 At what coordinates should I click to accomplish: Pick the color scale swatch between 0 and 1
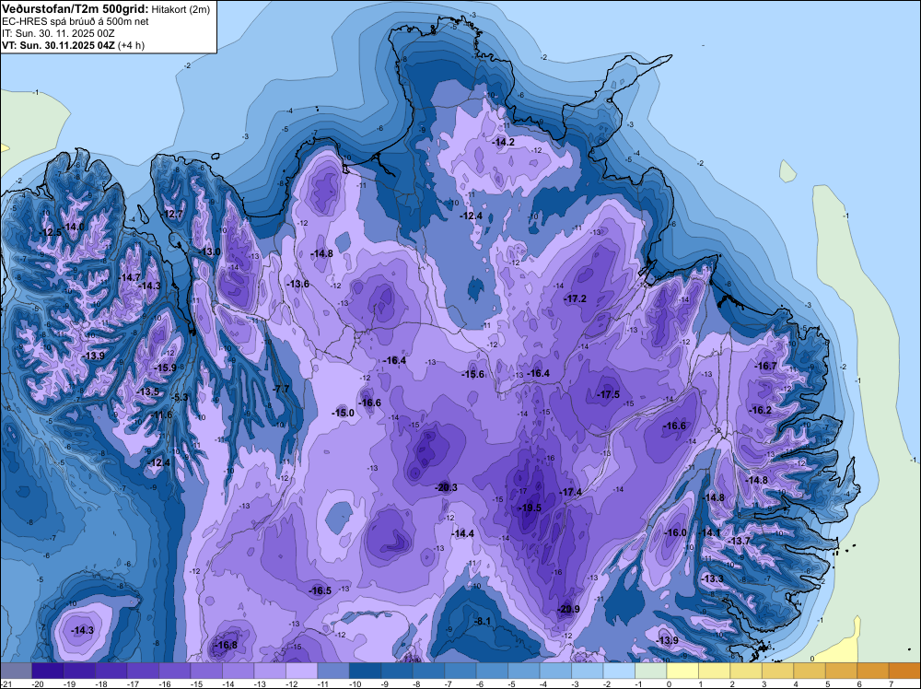click(682, 671)
